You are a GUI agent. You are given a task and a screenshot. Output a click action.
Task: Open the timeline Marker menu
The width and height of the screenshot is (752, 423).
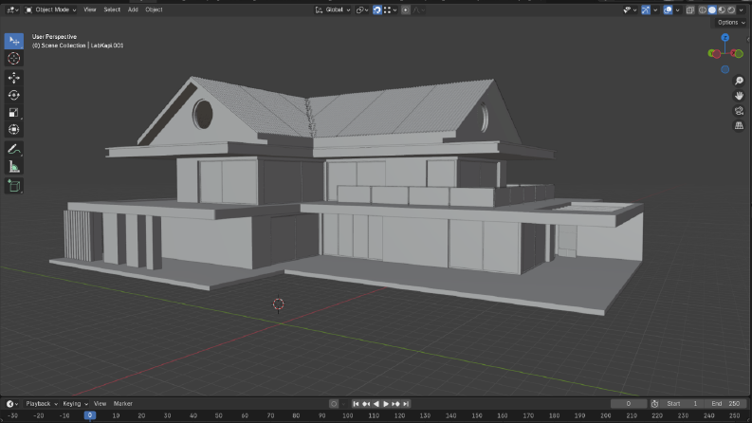coord(122,404)
